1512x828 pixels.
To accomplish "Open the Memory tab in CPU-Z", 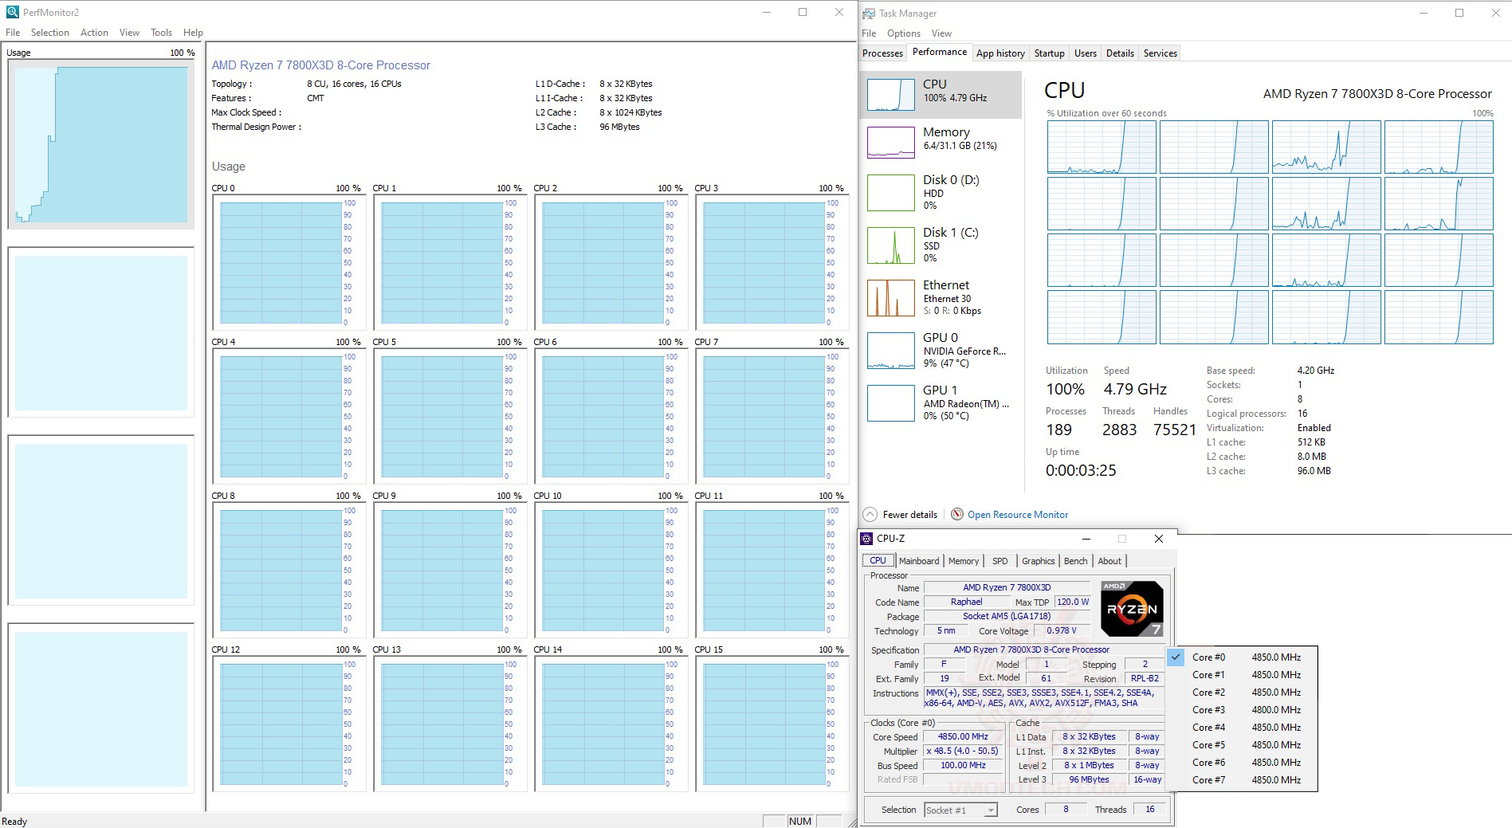I will pyautogui.click(x=964, y=561).
